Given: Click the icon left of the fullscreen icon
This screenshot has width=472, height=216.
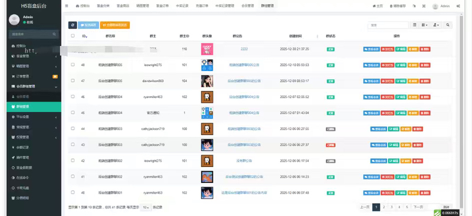Looking at the screenshot, I should pyautogui.click(x=414, y=6).
